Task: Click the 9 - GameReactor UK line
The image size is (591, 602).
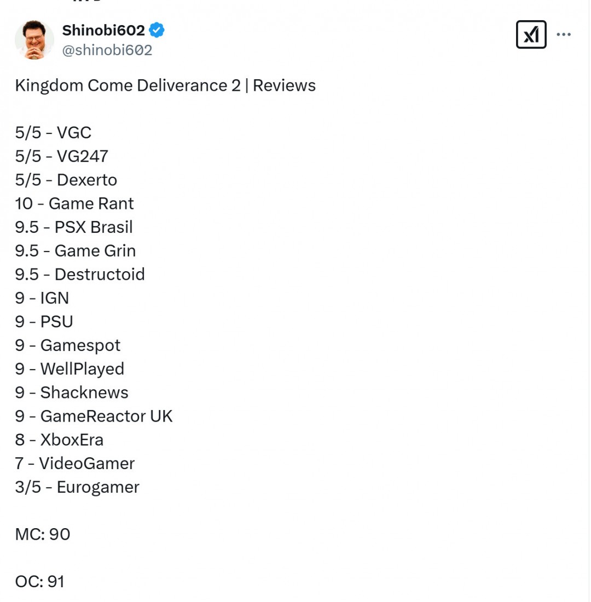Action: tap(94, 416)
